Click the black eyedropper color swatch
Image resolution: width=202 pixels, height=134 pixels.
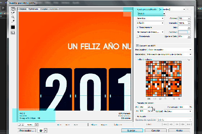tap(13, 27)
